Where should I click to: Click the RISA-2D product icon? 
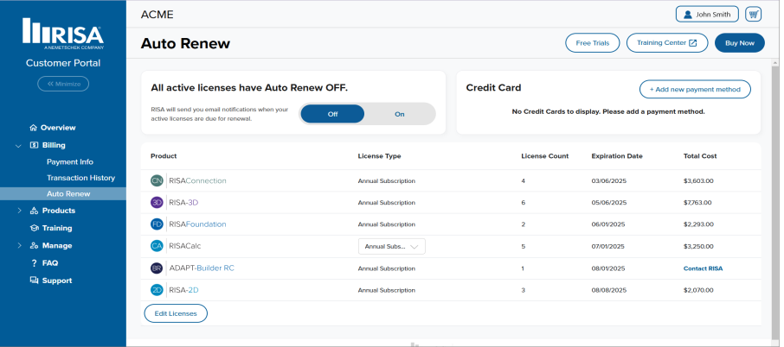click(x=157, y=290)
